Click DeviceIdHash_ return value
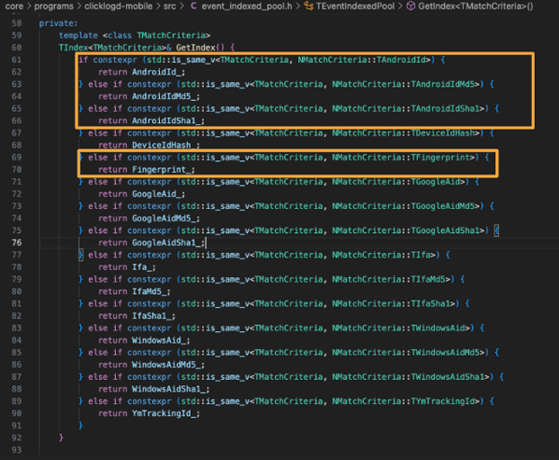 (164, 145)
